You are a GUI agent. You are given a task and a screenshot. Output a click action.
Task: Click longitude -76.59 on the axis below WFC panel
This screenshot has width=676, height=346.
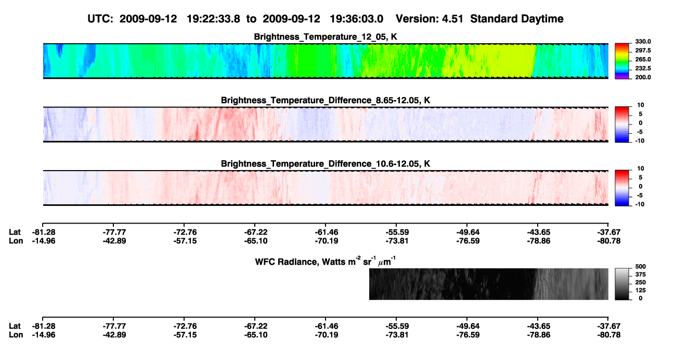click(x=467, y=334)
